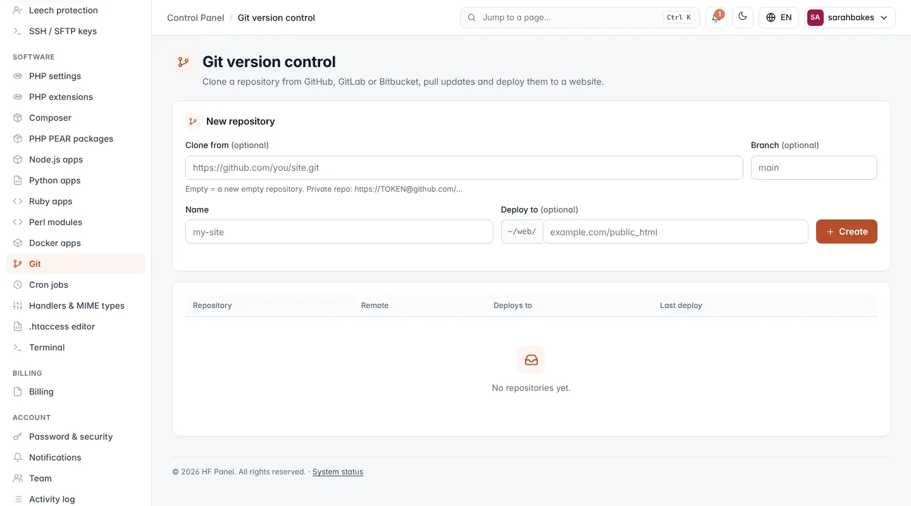Image resolution: width=911 pixels, height=506 pixels.
Task: Open Leech protection page
Action: click(76, 10)
